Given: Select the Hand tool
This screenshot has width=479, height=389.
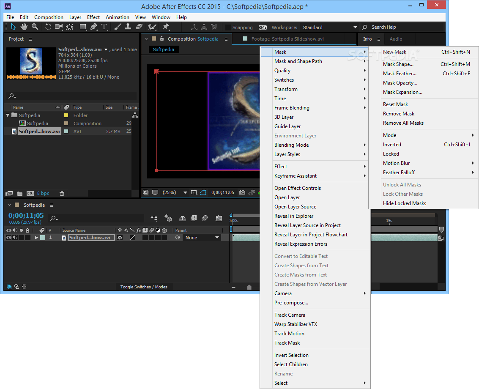Looking at the screenshot, I should [x=25, y=27].
